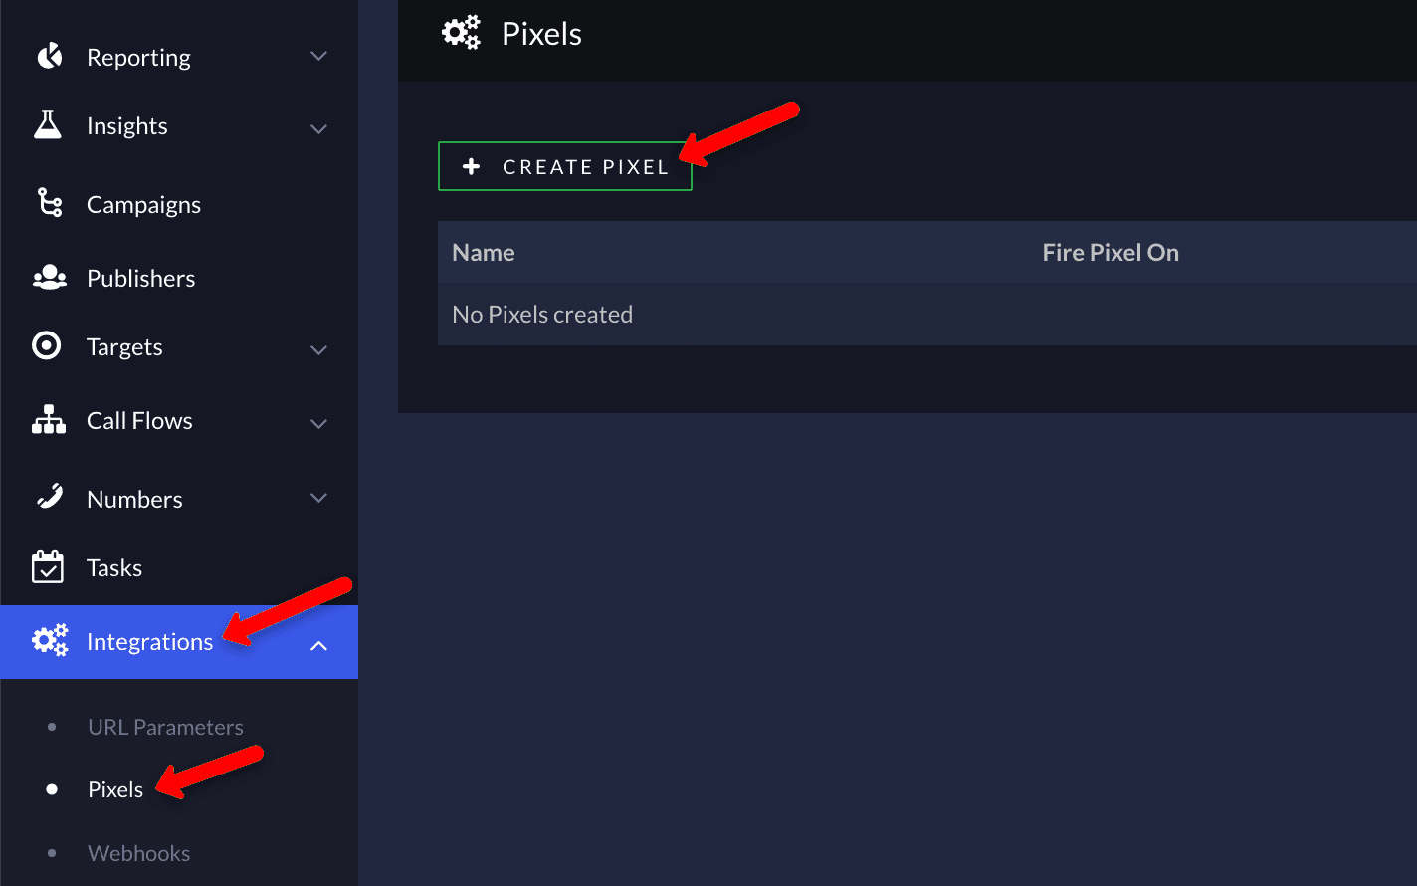The height and width of the screenshot is (886, 1417).
Task: Click the Fire Pixel On column header
Action: pos(1111,252)
